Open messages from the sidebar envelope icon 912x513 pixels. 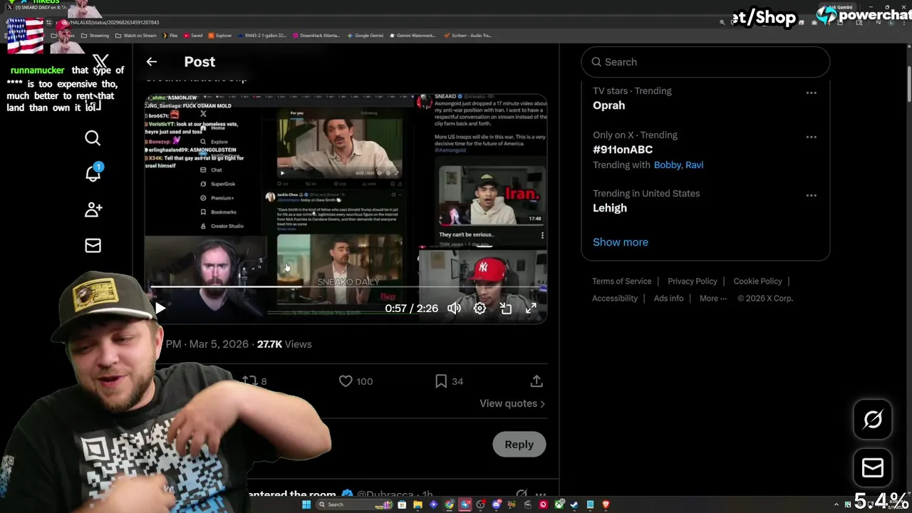point(93,246)
